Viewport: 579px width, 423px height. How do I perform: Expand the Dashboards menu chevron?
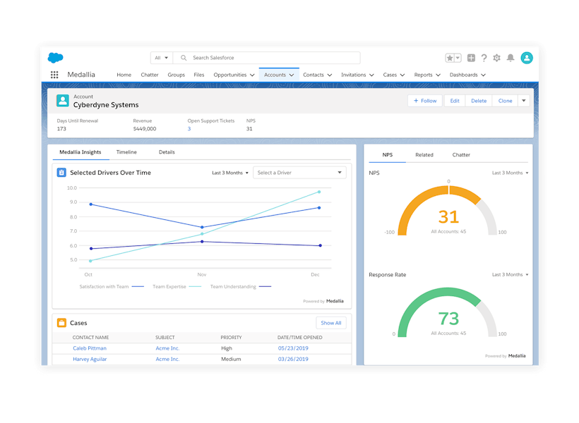[484, 75]
